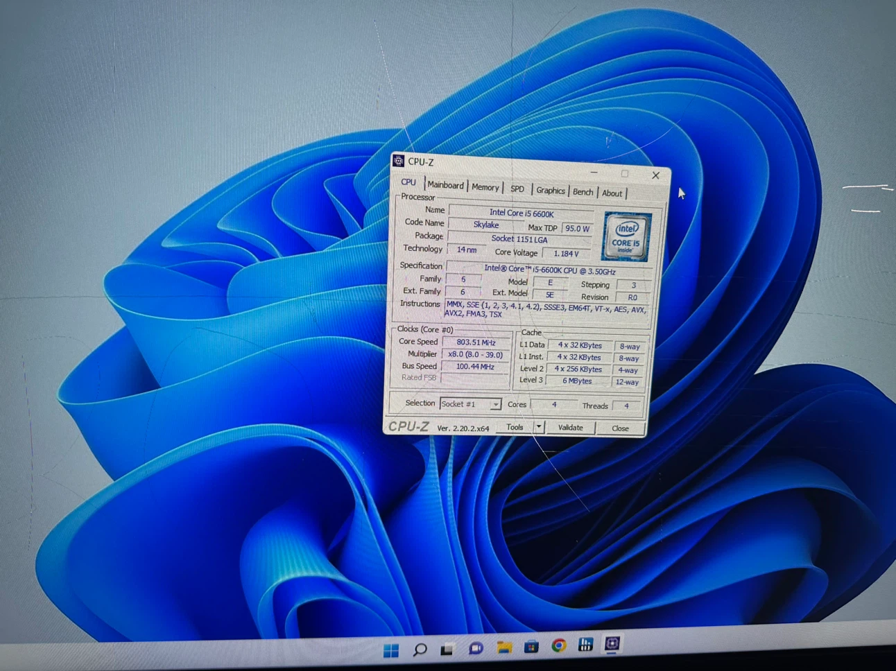The width and height of the screenshot is (896, 671).
Task: Click the Threads value 4
Action: [x=626, y=406]
